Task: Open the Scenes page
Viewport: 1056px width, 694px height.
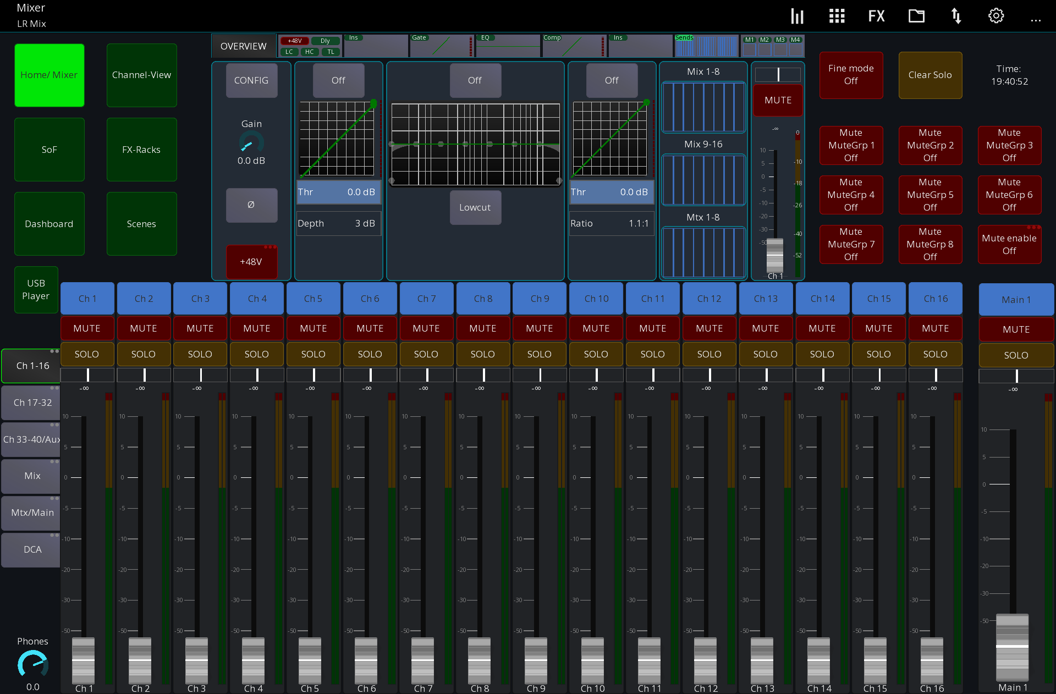Action: point(141,224)
